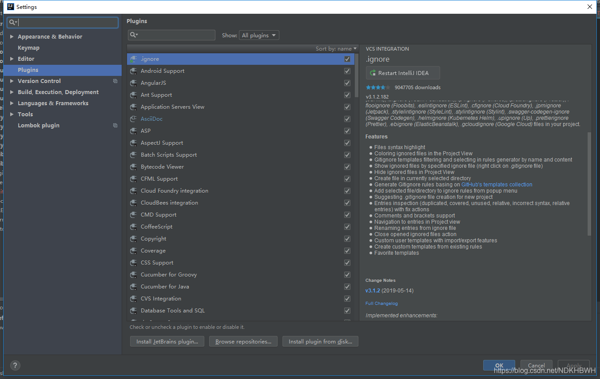Click the help question mark icon
Image resolution: width=600 pixels, height=379 pixels.
click(15, 365)
